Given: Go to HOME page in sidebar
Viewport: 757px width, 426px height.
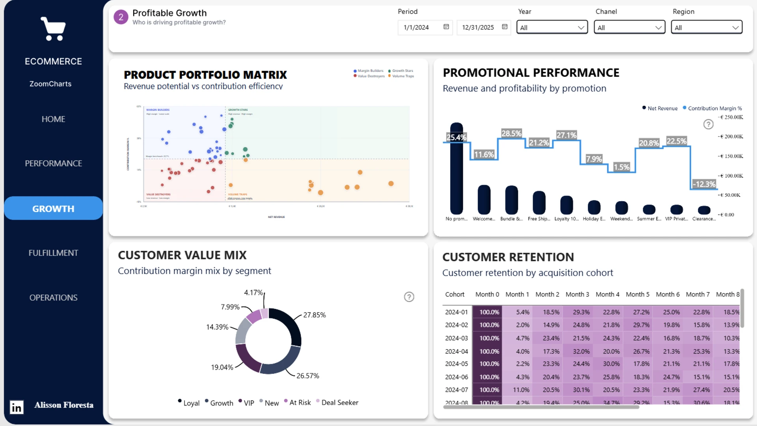Looking at the screenshot, I should tap(53, 119).
